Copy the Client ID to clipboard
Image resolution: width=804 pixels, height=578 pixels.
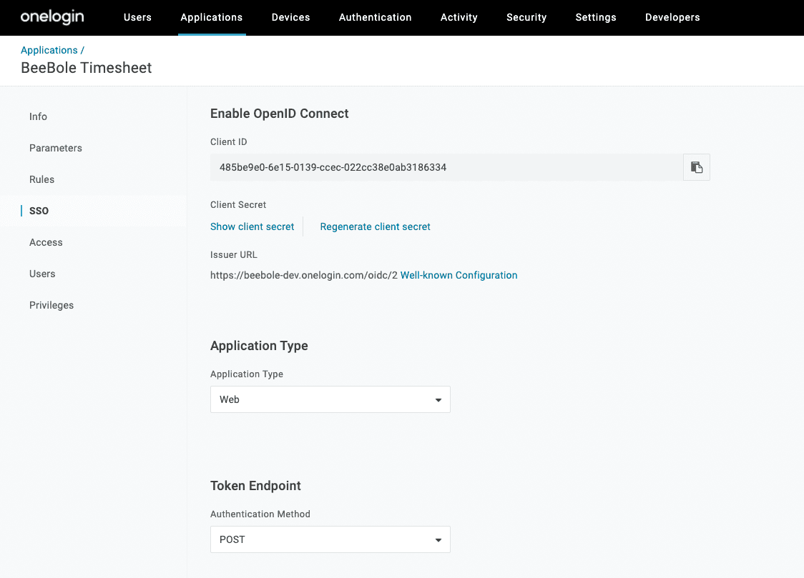point(696,167)
